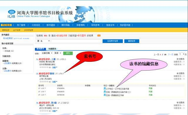Open the 分类浏览 navigation item

click(36, 25)
